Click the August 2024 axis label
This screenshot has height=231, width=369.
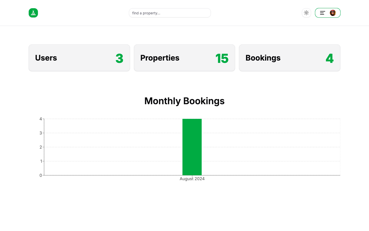[192, 179]
